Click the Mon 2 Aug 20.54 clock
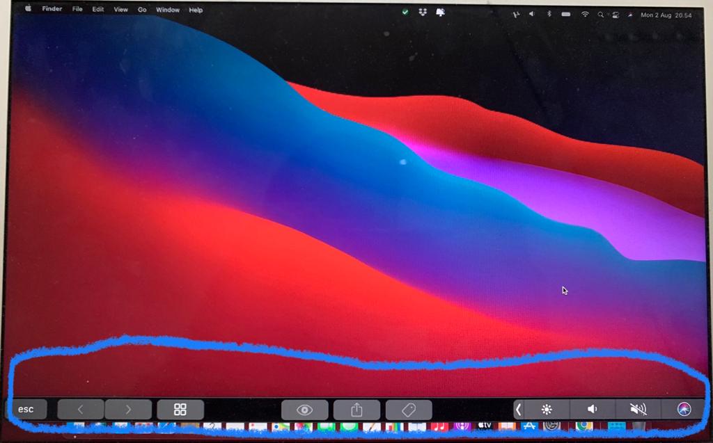This screenshot has height=443, width=713. click(x=666, y=15)
